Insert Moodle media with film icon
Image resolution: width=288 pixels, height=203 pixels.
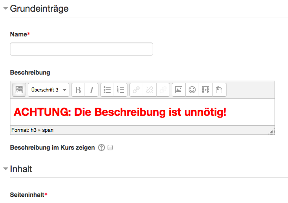coord(206,90)
